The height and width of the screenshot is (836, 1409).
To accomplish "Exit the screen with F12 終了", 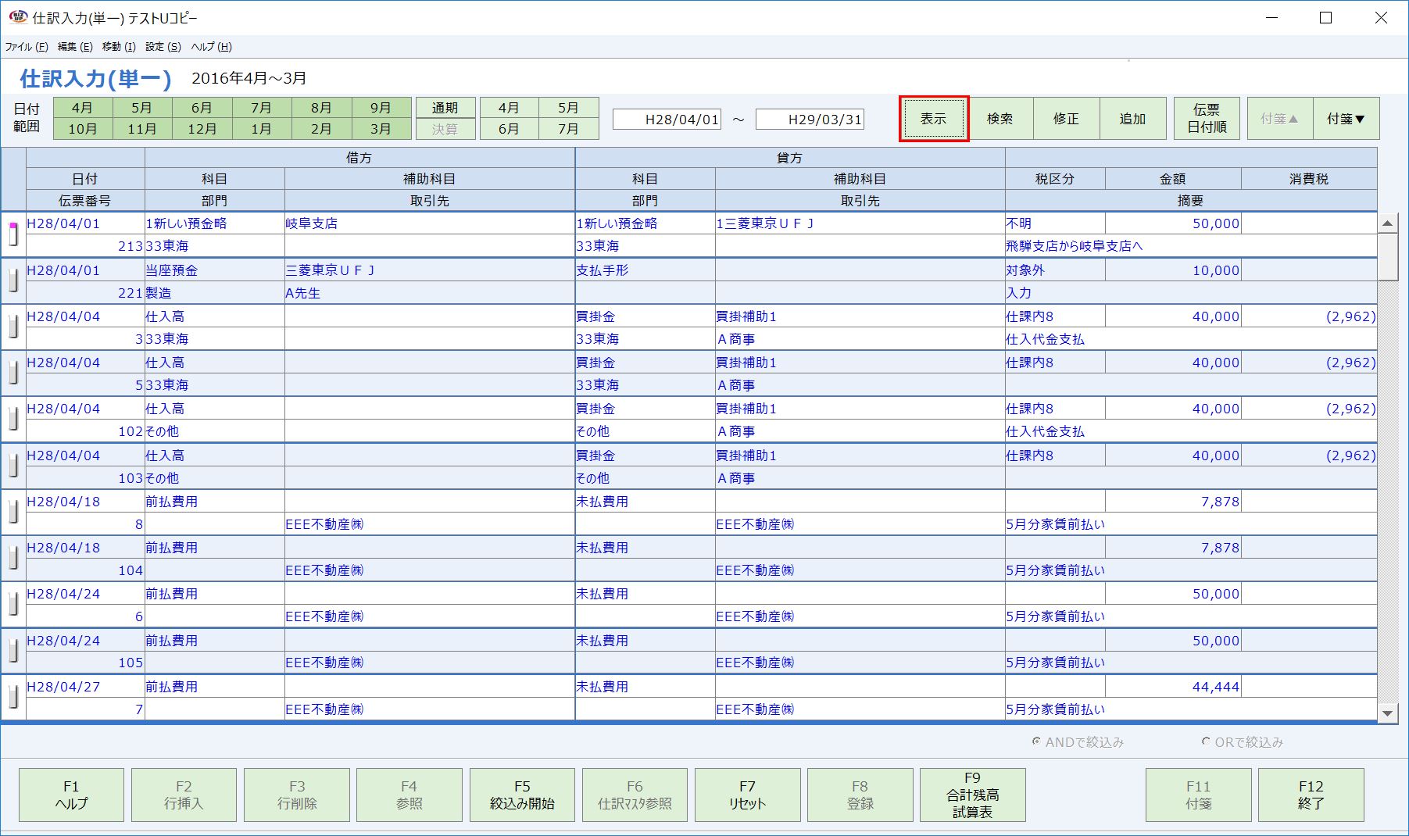I will tap(1311, 795).
